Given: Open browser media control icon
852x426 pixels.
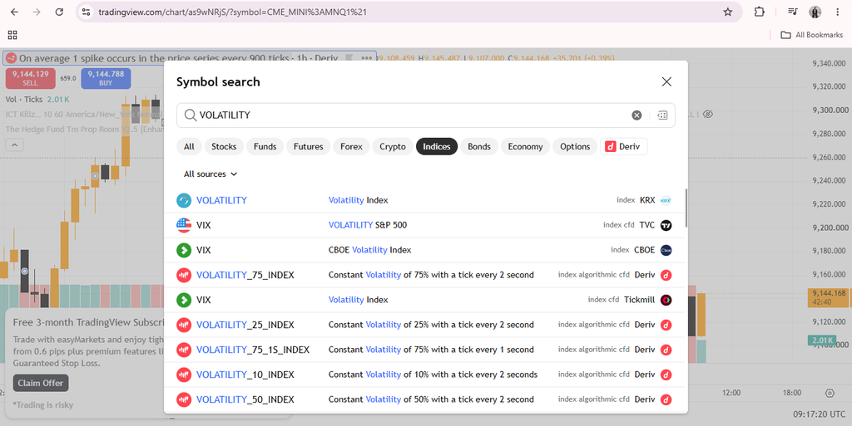Looking at the screenshot, I should click(x=792, y=12).
